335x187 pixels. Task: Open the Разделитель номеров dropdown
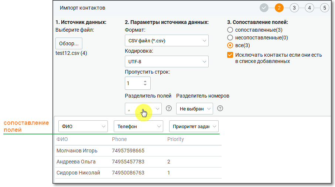[194, 109]
